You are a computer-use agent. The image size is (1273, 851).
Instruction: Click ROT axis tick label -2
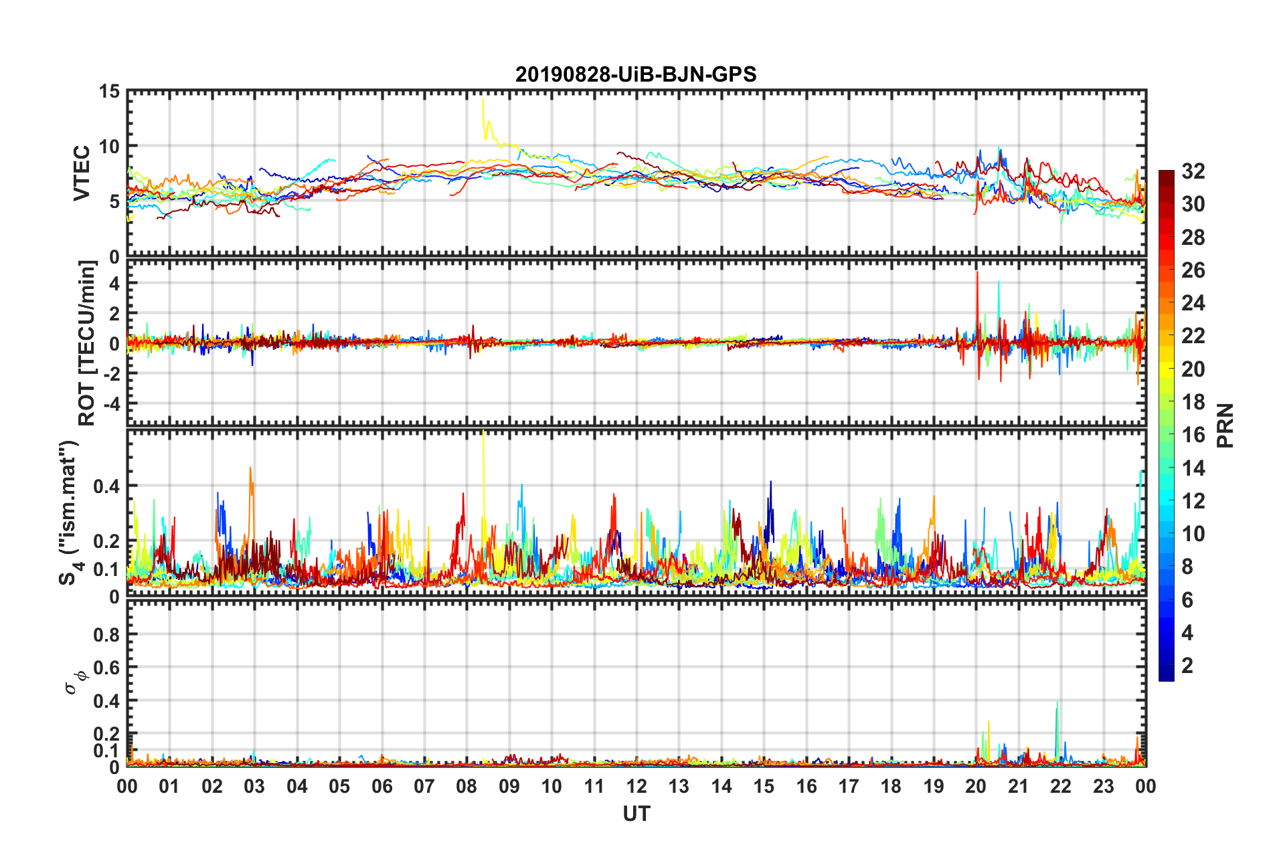(x=110, y=374)
